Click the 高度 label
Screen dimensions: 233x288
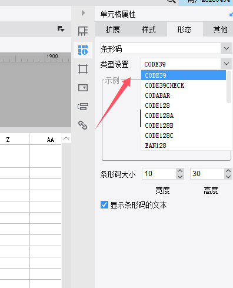(211, 190)
